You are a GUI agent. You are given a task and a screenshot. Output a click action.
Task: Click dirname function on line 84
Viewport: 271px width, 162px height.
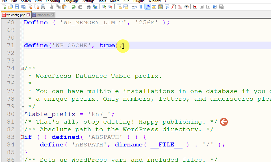click(x=129, y=145)
